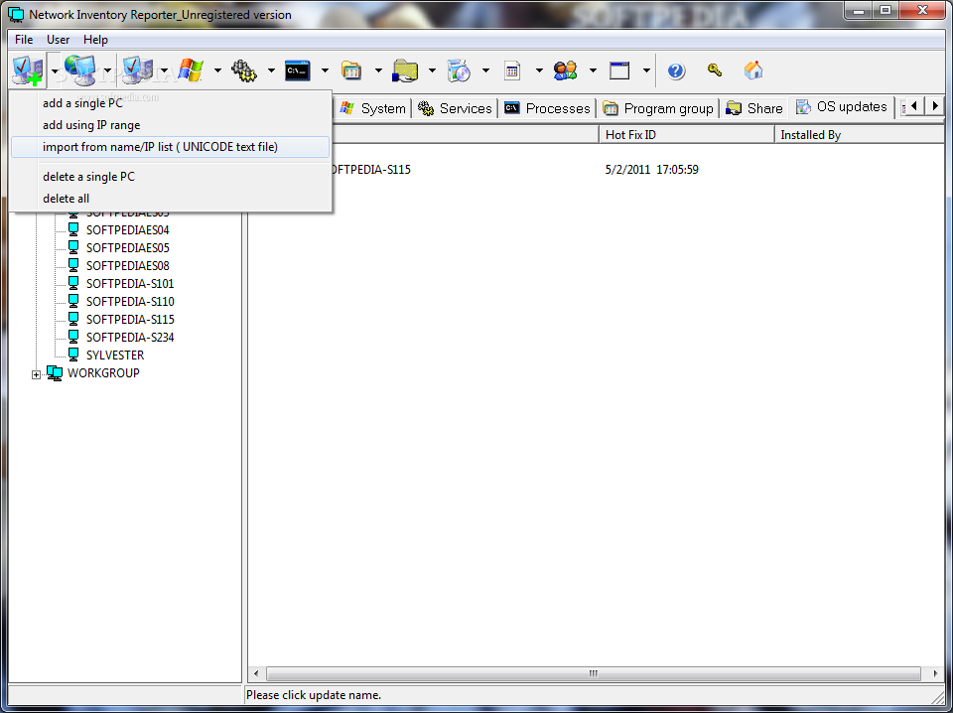Click the 5/2/2011 17:05:59 cell
953x713 pixels.
(x=651, y=170)
